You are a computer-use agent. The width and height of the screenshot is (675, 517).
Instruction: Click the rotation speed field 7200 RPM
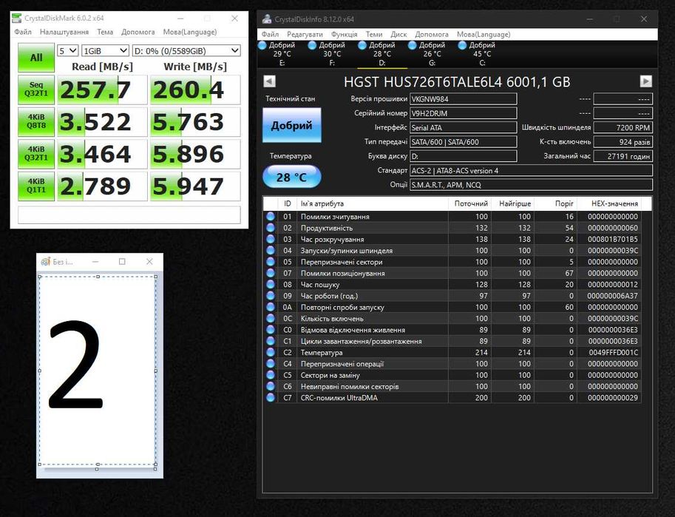(623, 127)
